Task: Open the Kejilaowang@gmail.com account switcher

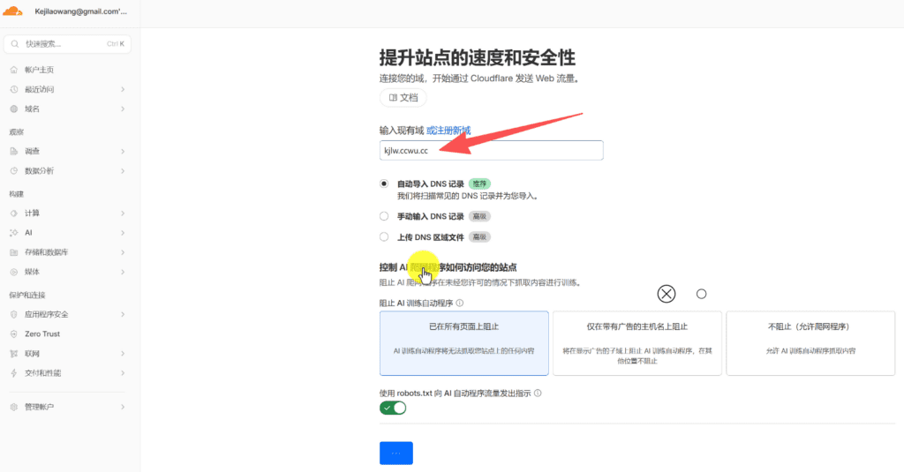Action: coord(80,11)
